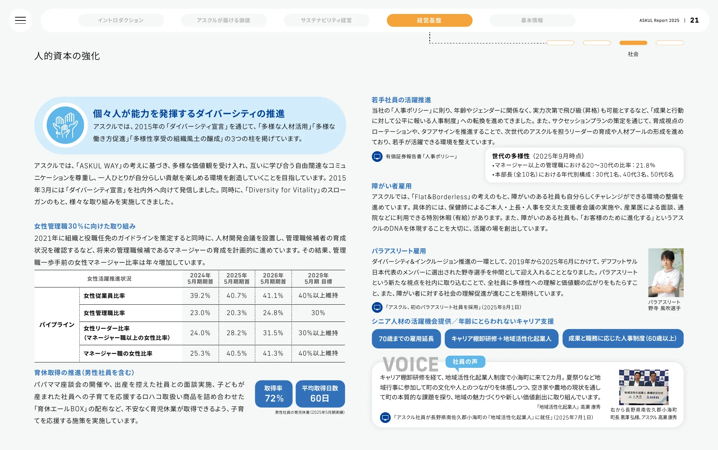Click the 若手社員の活躍推進 heading
The image size is (718, 450).
pyautogui.click(x=401, y=100)
